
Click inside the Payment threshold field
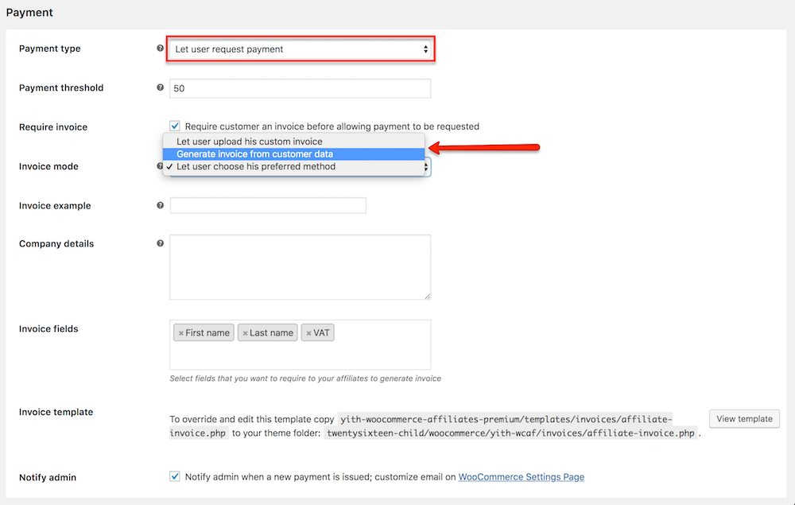click(x=300, y=87)
